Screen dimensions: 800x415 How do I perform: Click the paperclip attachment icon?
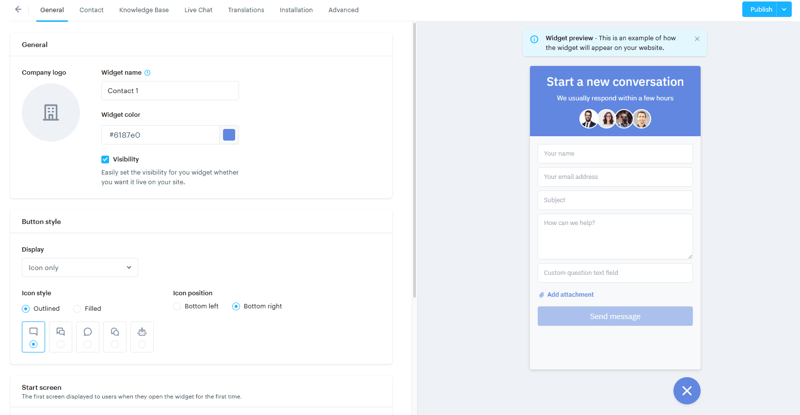[x=542, y=295]
